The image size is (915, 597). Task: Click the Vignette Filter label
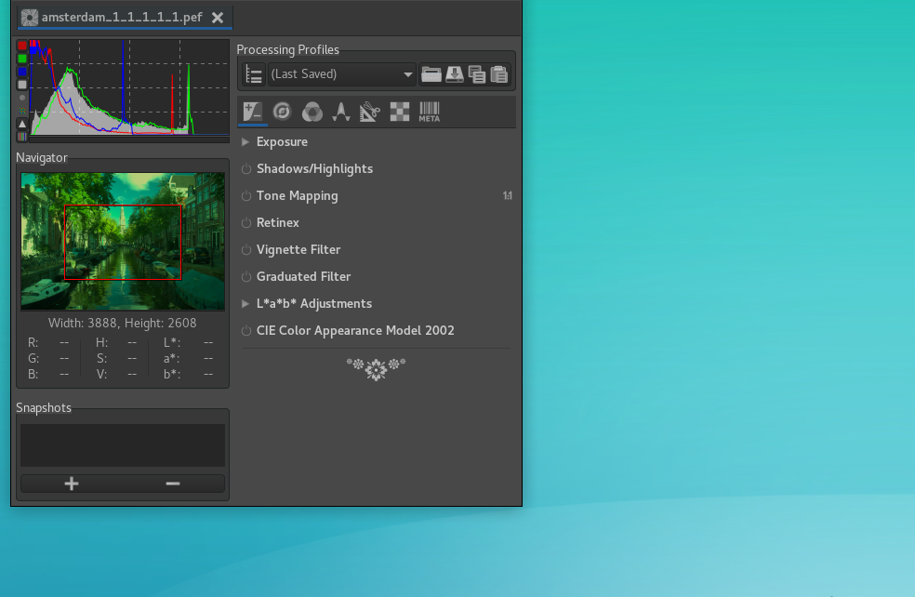[298, 250]
